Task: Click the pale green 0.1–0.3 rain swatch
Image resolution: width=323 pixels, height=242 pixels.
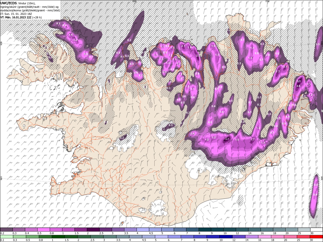Action: tap(7, 237)
